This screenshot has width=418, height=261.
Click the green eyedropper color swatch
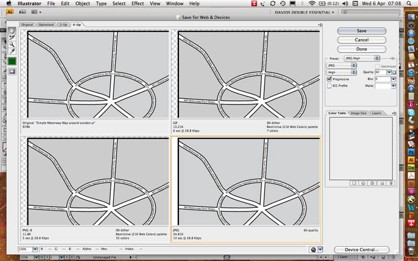coord(12,61)
